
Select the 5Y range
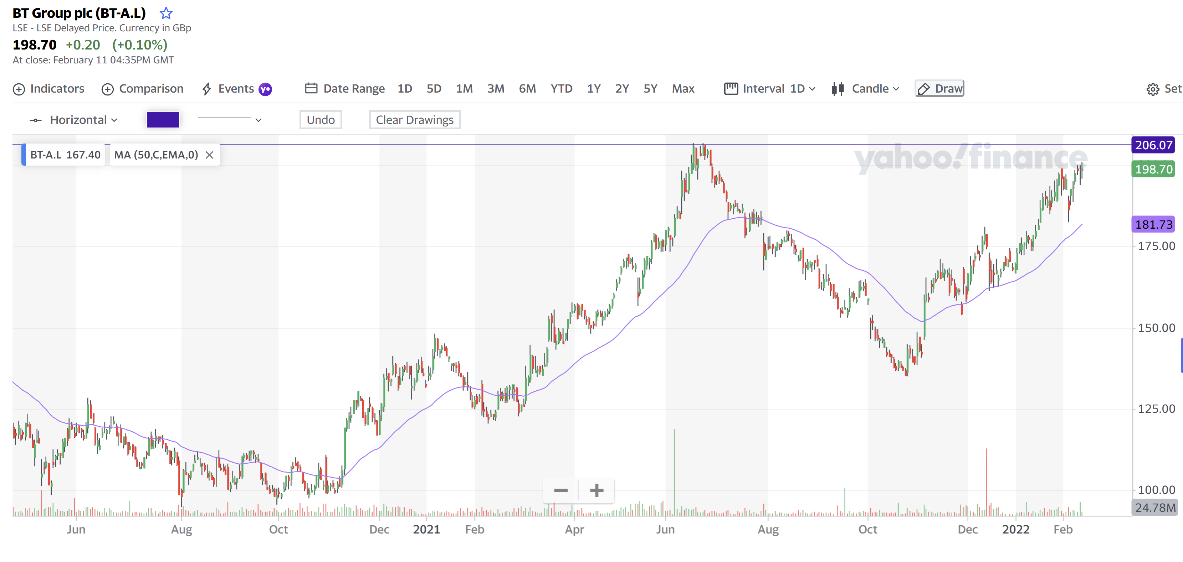pyautogui.click(x=650, y=89)
